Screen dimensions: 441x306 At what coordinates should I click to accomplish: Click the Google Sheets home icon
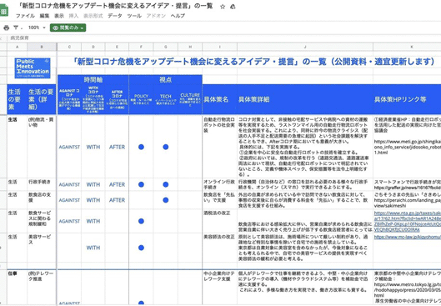tap(4, 11)
